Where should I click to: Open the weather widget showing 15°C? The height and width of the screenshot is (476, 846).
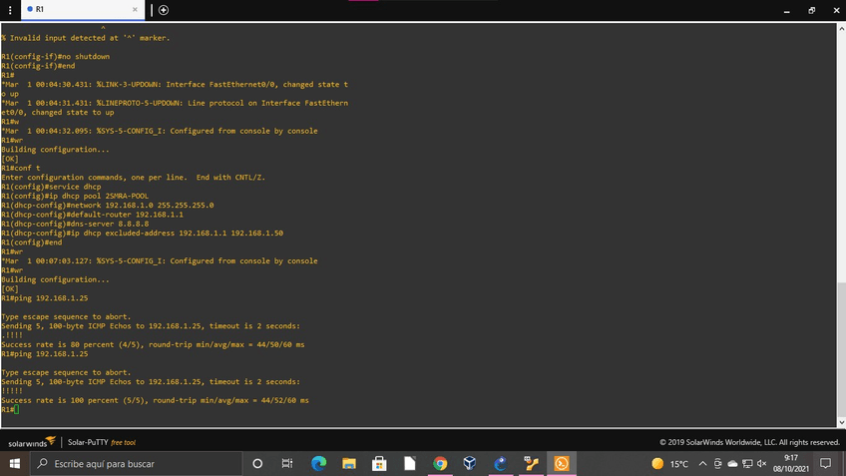[x=670, y=464]
